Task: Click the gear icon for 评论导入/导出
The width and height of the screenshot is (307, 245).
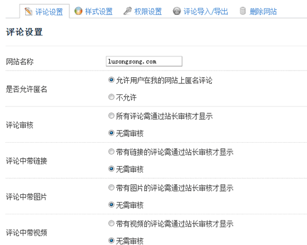Action: pyautogui.click(x=177, y=11)
